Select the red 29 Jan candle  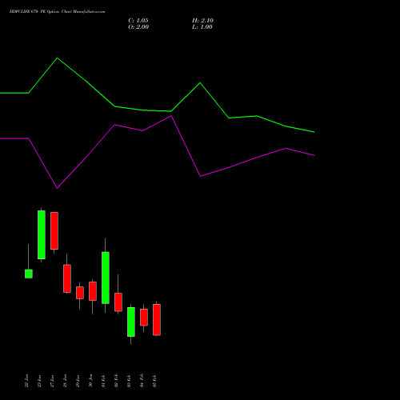tap(80, 293)
